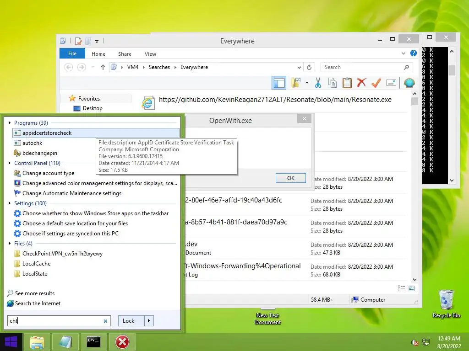Click OK in the OpenWith.exe dialog
469x351 pixels.
click(x=291, y=178)
